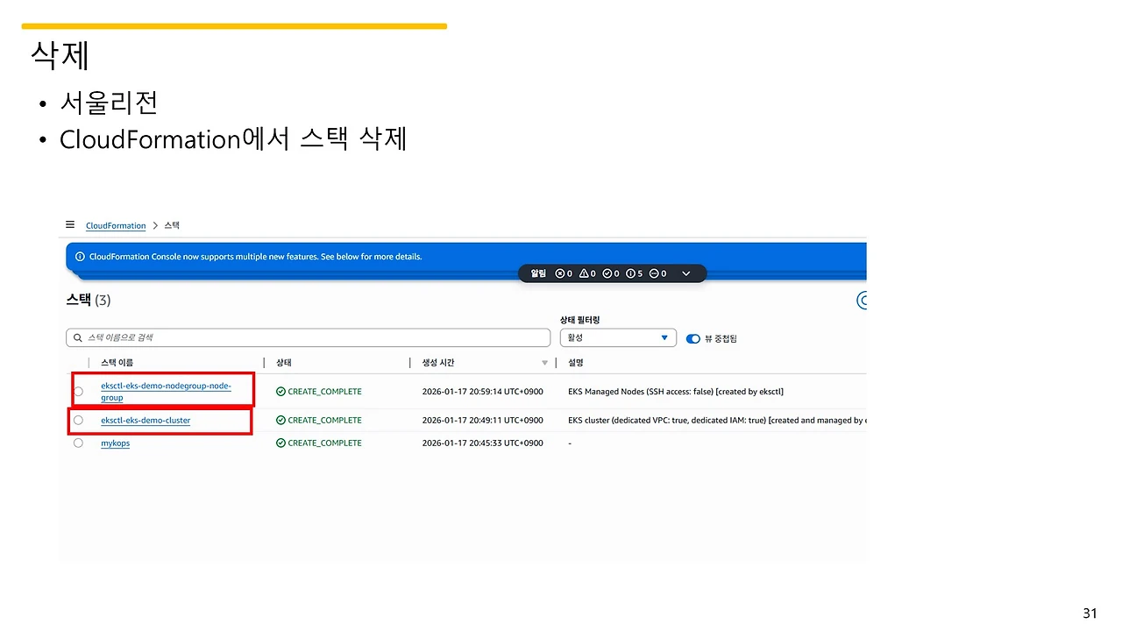Screen dimensions: 1122x631
Task: Select the mykops stack radio button
Action: pos(78,443)
